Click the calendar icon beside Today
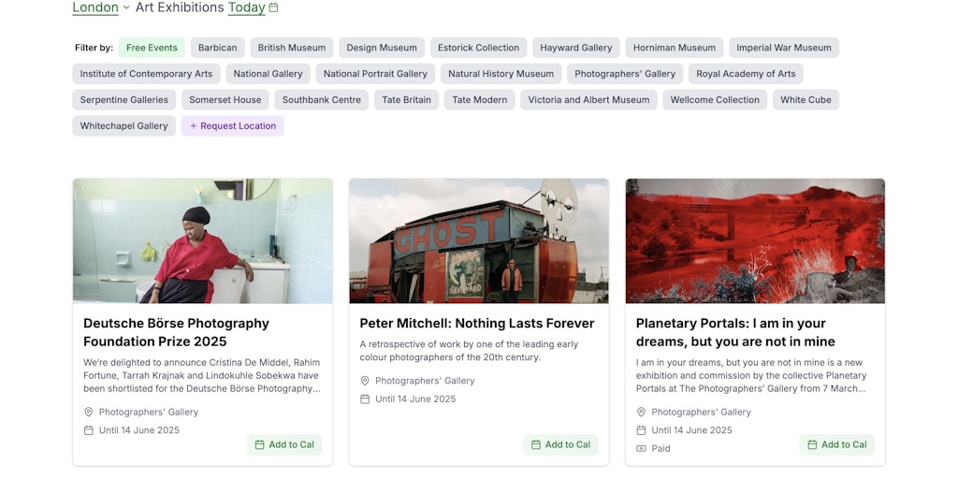 pos(274,7)
